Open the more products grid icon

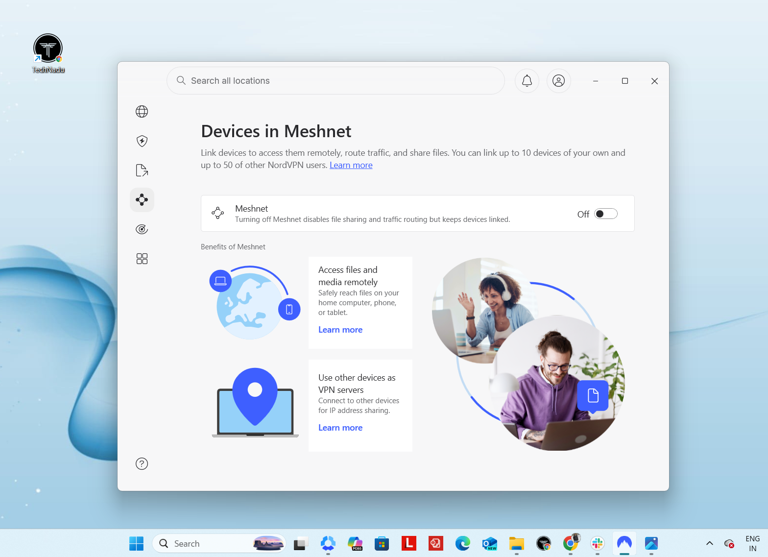pos(142,259)
